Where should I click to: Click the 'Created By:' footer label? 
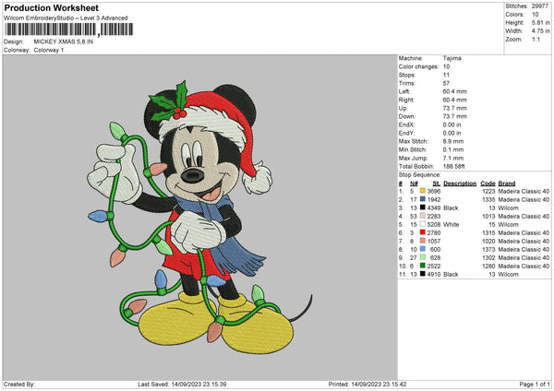pyautogui.click(x=19, y=384)
